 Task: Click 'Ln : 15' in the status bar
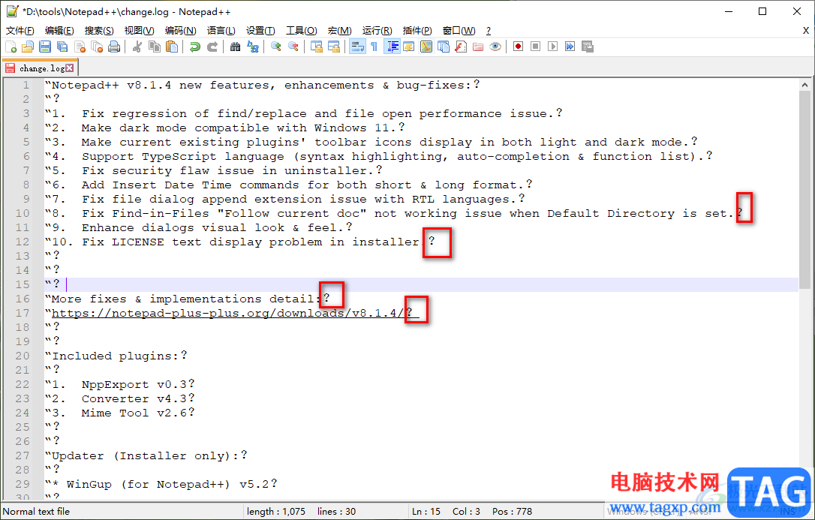coord(426,512)
